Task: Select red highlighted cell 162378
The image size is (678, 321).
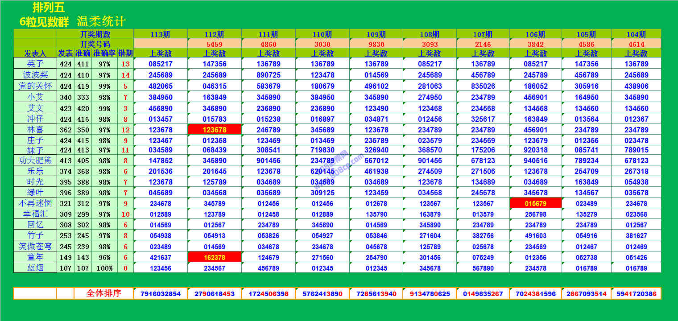Action: coord(214,257)
